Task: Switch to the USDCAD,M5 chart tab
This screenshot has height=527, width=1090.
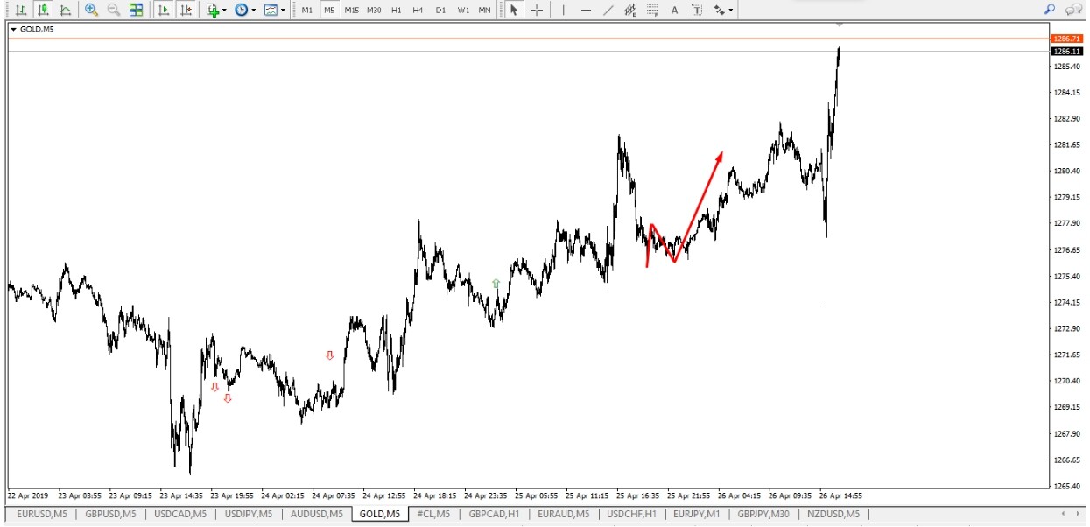Action: (x=179, y=514)
